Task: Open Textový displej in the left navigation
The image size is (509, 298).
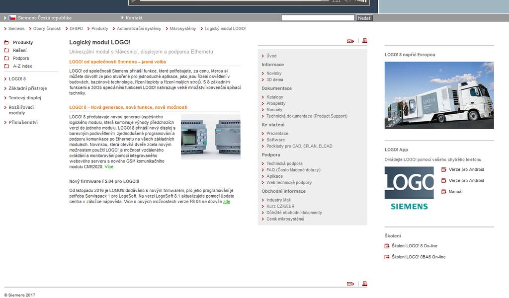Action: [x=25, y=98]
